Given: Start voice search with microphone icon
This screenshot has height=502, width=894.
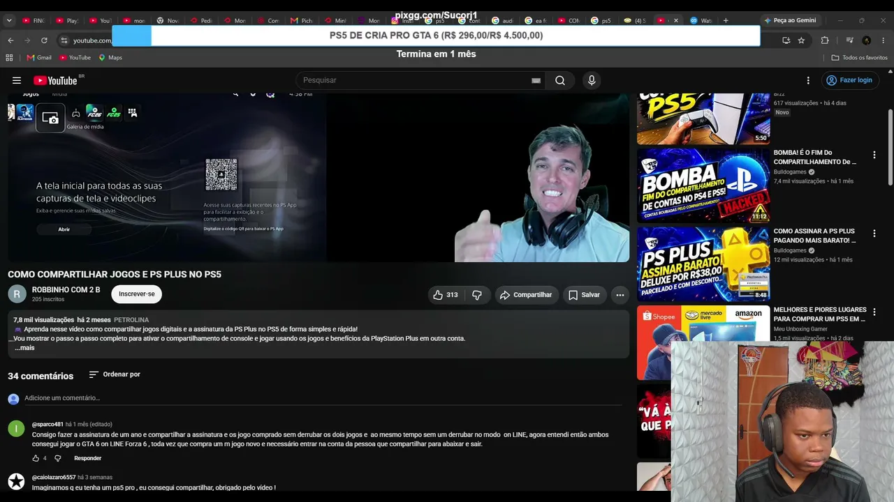Looking at the screenshot, I should [x=592, y=80].
